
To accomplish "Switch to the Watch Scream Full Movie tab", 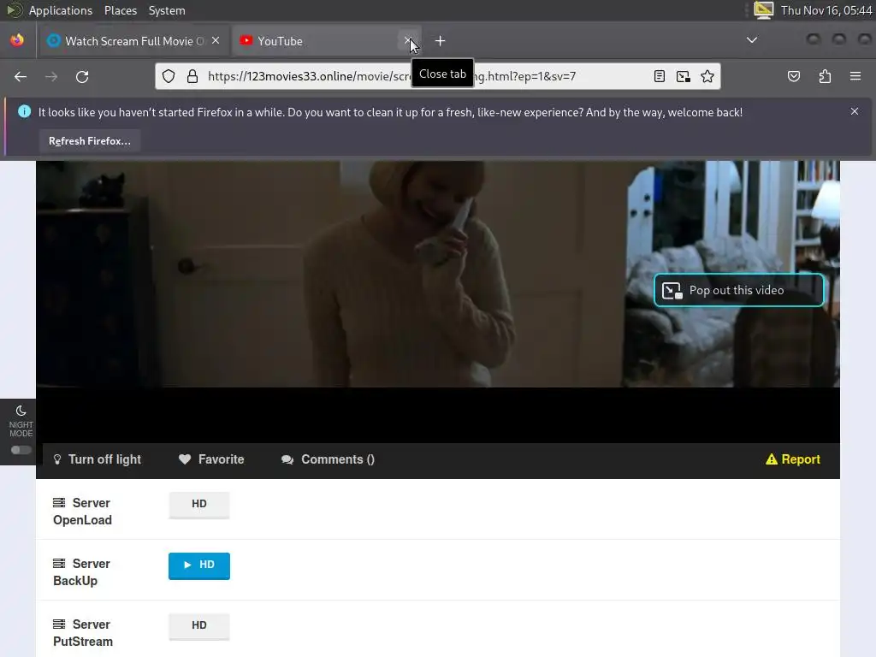I will click(134, 41).
